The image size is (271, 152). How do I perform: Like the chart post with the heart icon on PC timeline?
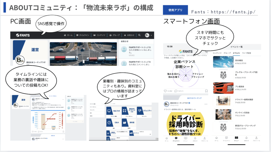tap(33, 132)
